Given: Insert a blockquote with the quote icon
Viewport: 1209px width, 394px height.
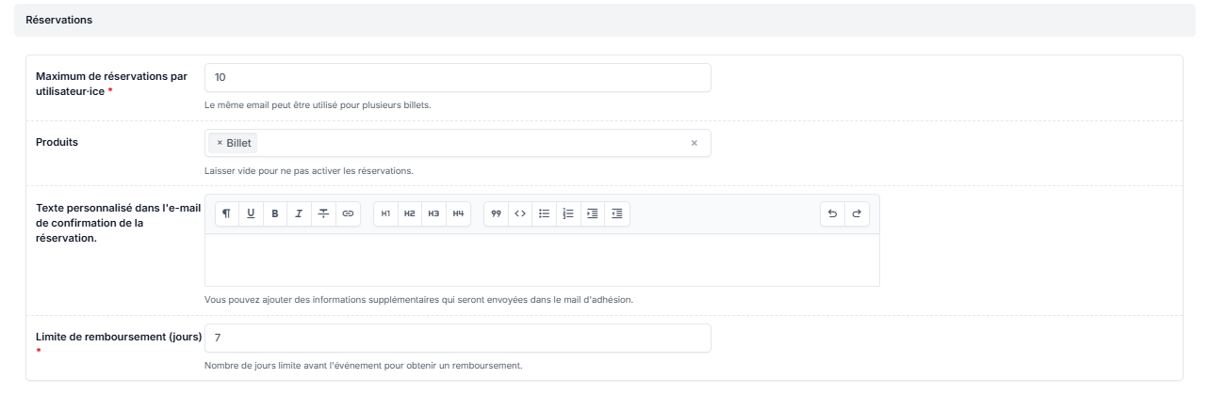Looking at the screenshot, I should click(x=496, y=213).
